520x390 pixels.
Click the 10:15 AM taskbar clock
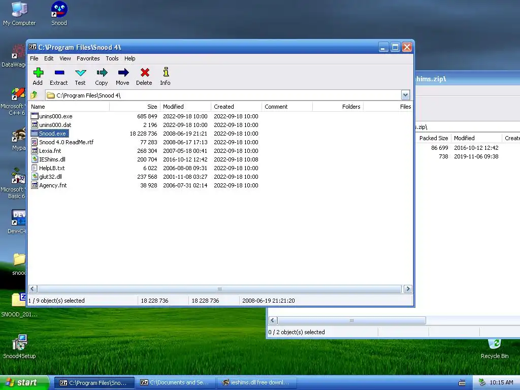point(501,382)
